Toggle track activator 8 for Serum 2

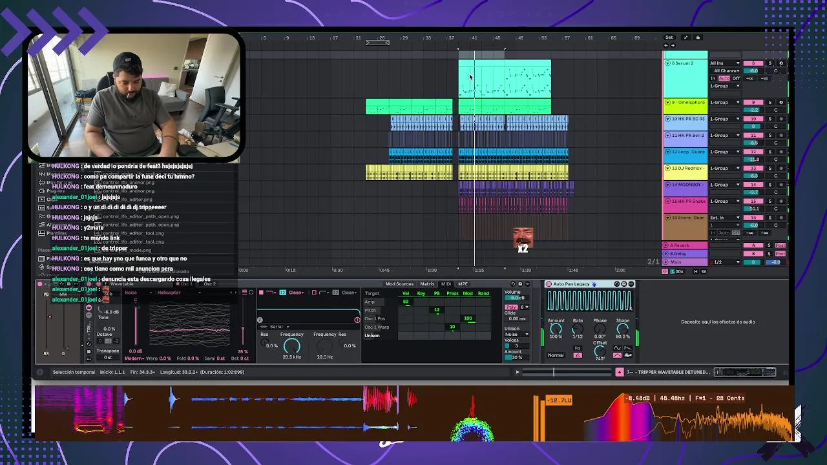point(753,63)
